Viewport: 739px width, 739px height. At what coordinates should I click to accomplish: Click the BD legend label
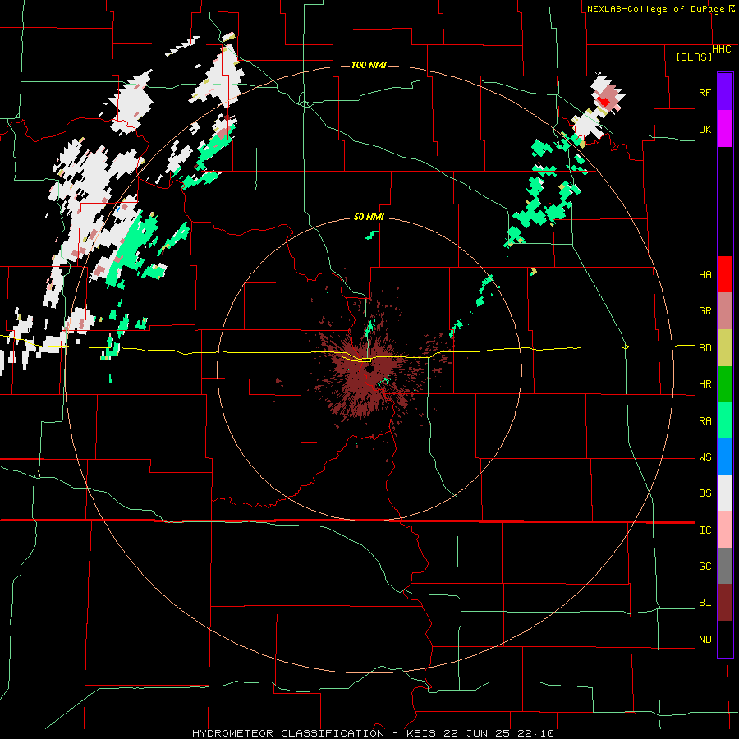[x=705, y=348]
